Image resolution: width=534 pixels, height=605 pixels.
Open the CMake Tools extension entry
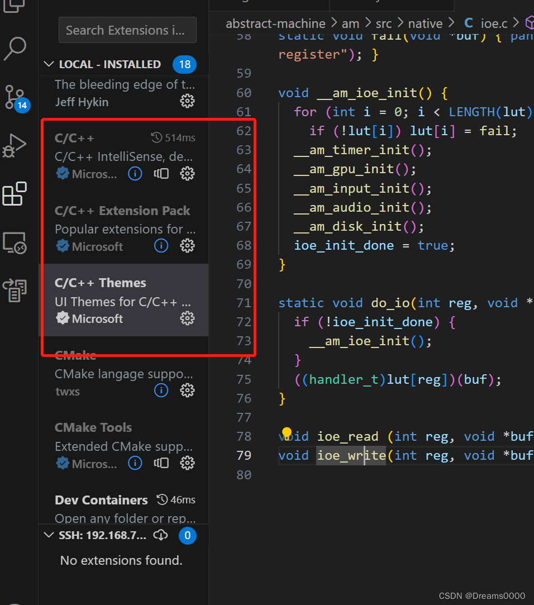(x=123, y=445)
